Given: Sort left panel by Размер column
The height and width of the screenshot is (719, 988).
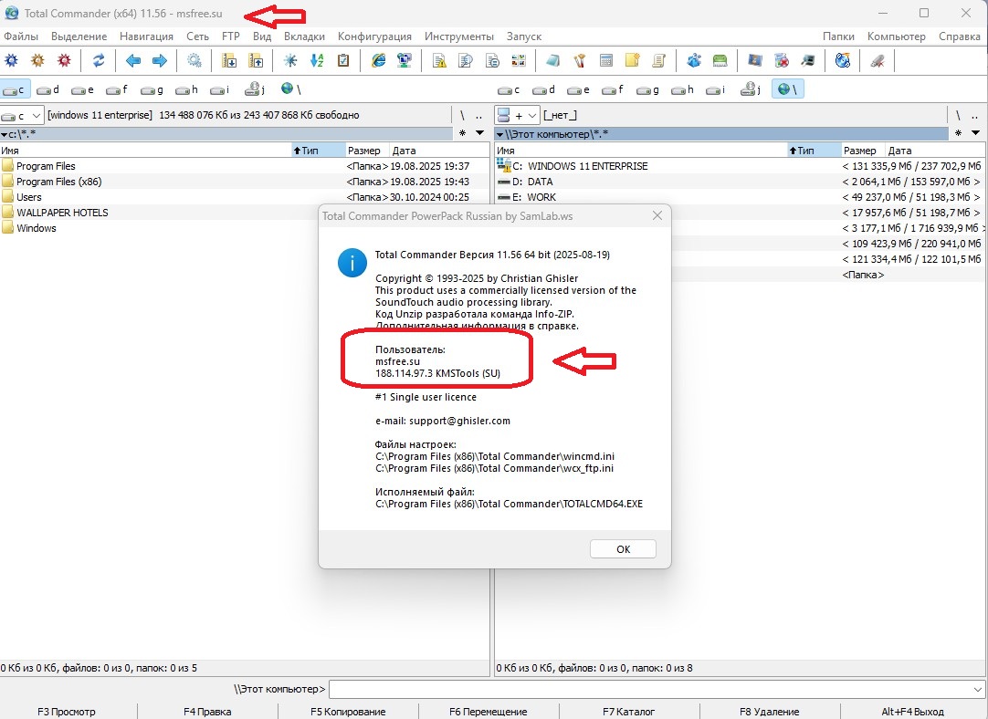Looking at the screenshot, I should pos(365,151).
